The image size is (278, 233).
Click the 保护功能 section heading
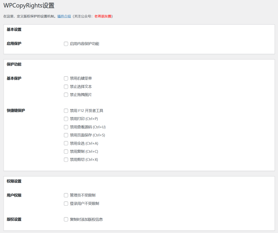tap(14, 64)
